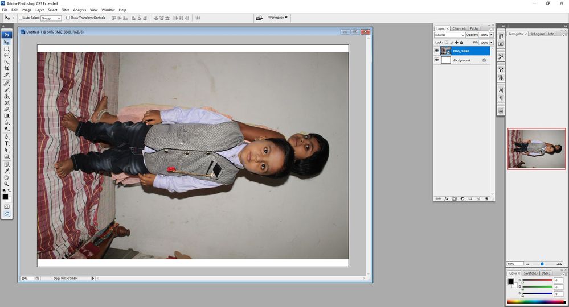The width and height of the screenshot is (569, 307).
Task: Select the Dodge tool
Action: (x=6, y=129)
